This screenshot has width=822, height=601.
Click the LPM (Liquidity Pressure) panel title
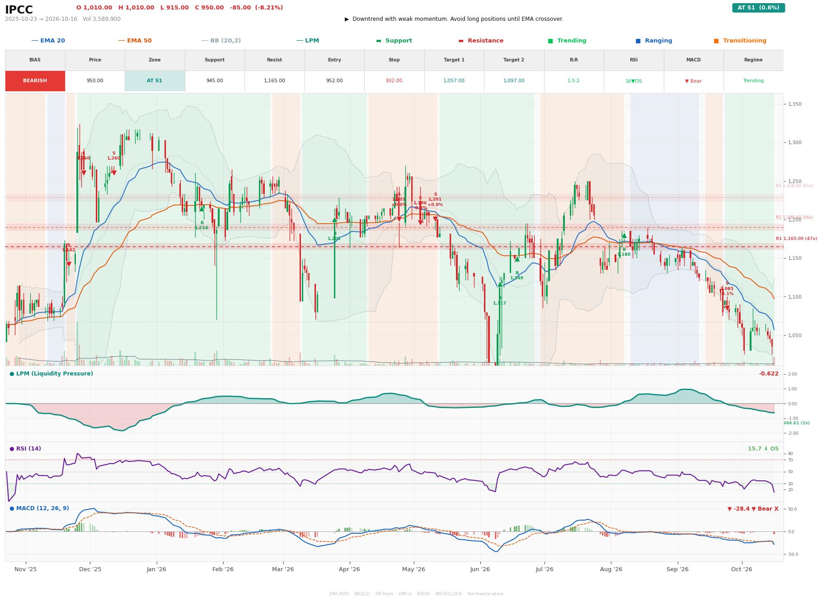(x=51, y=374)
